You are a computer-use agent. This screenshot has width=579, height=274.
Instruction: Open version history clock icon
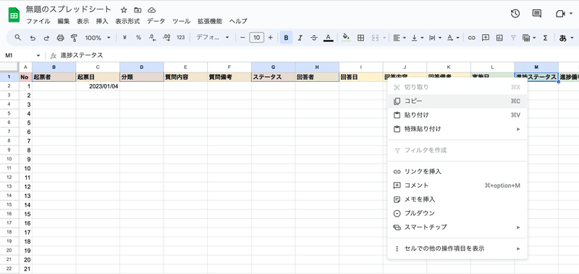point(515,14)
